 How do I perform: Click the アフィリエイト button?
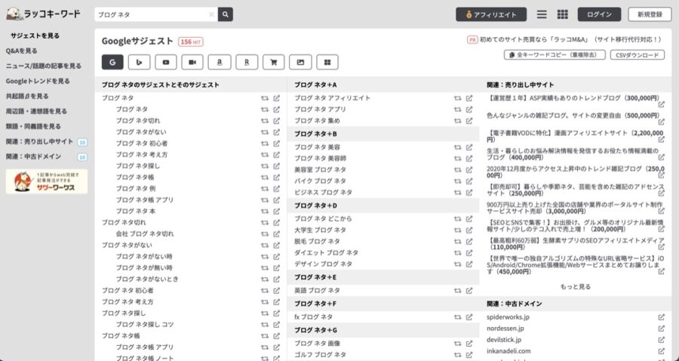491,14
